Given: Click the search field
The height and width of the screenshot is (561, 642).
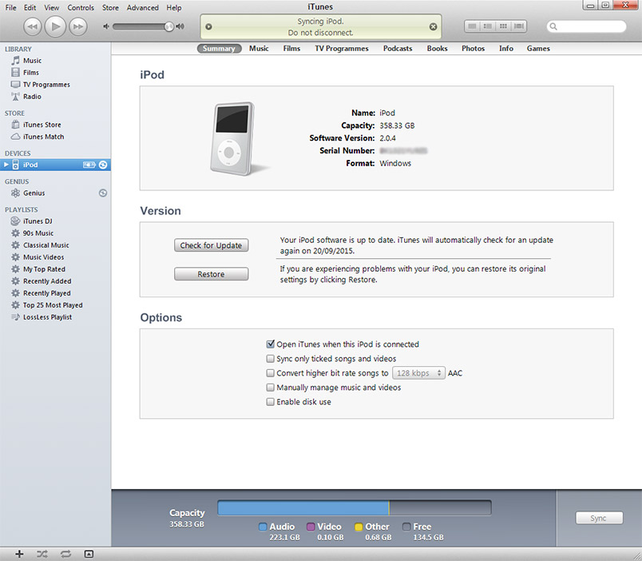Looking at the screenshot, I should point(586,26).
